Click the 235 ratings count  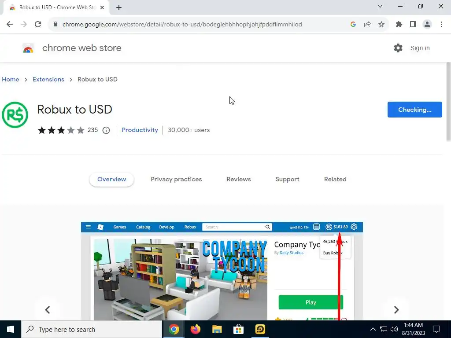pos(92,130)
